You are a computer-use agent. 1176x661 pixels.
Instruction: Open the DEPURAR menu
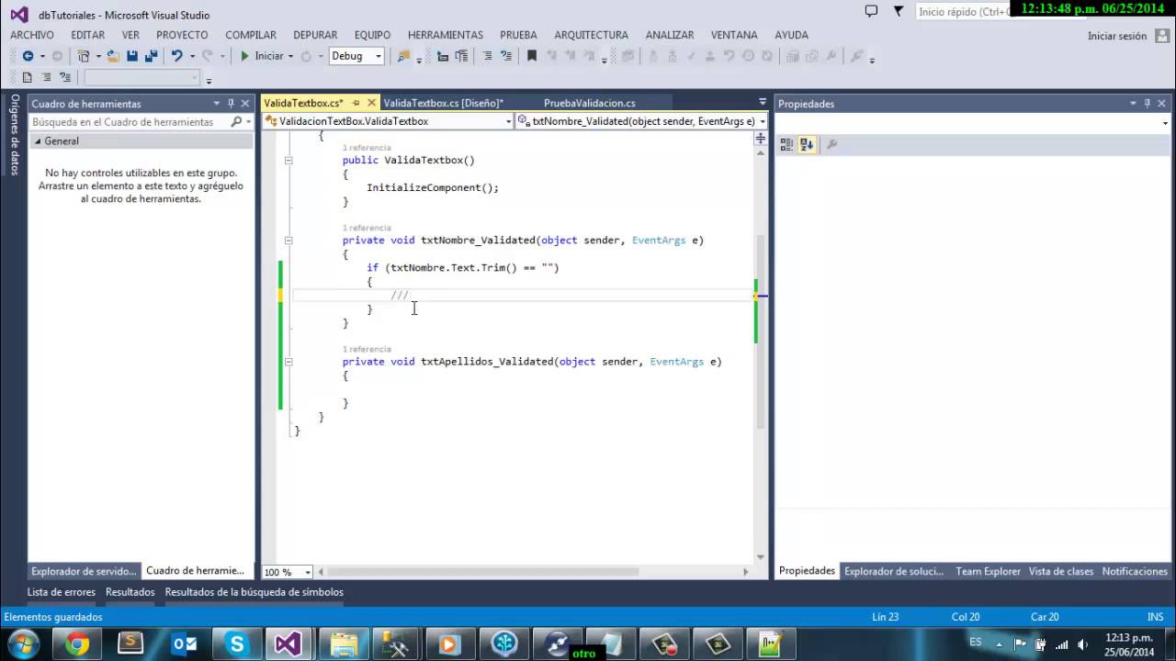point(315,35)
